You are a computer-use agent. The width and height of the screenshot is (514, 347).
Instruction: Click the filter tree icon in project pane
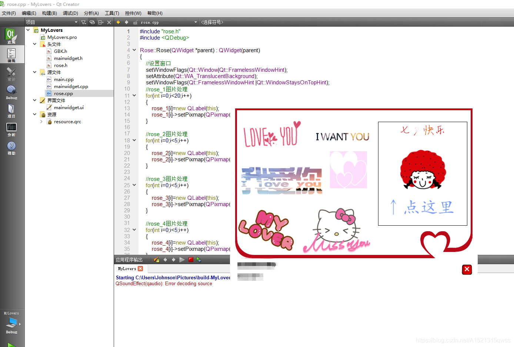(x=84, y=22)
